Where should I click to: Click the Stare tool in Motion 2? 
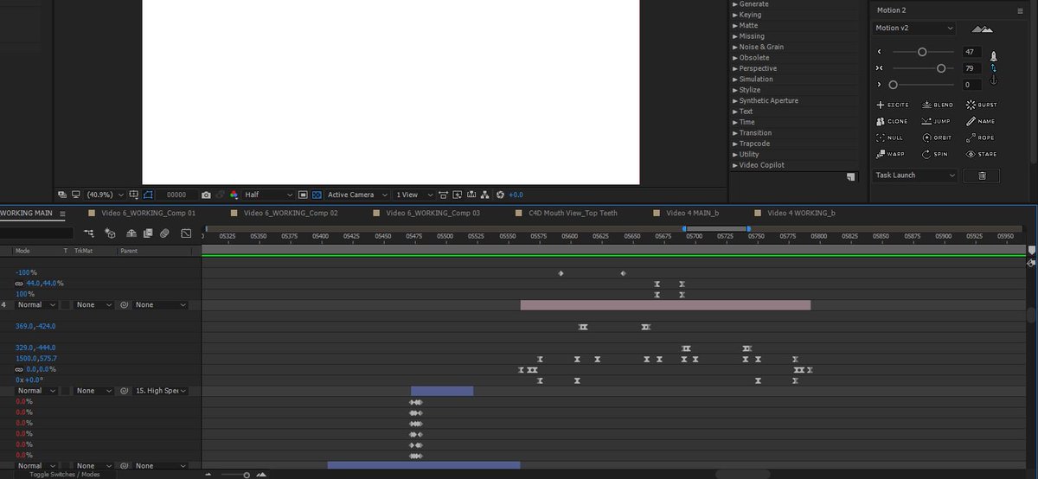982,154
